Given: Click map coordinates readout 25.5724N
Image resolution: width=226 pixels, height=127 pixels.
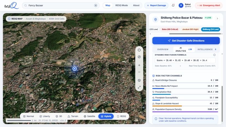Looking at the screenshot, I should [x=48, y=120].
